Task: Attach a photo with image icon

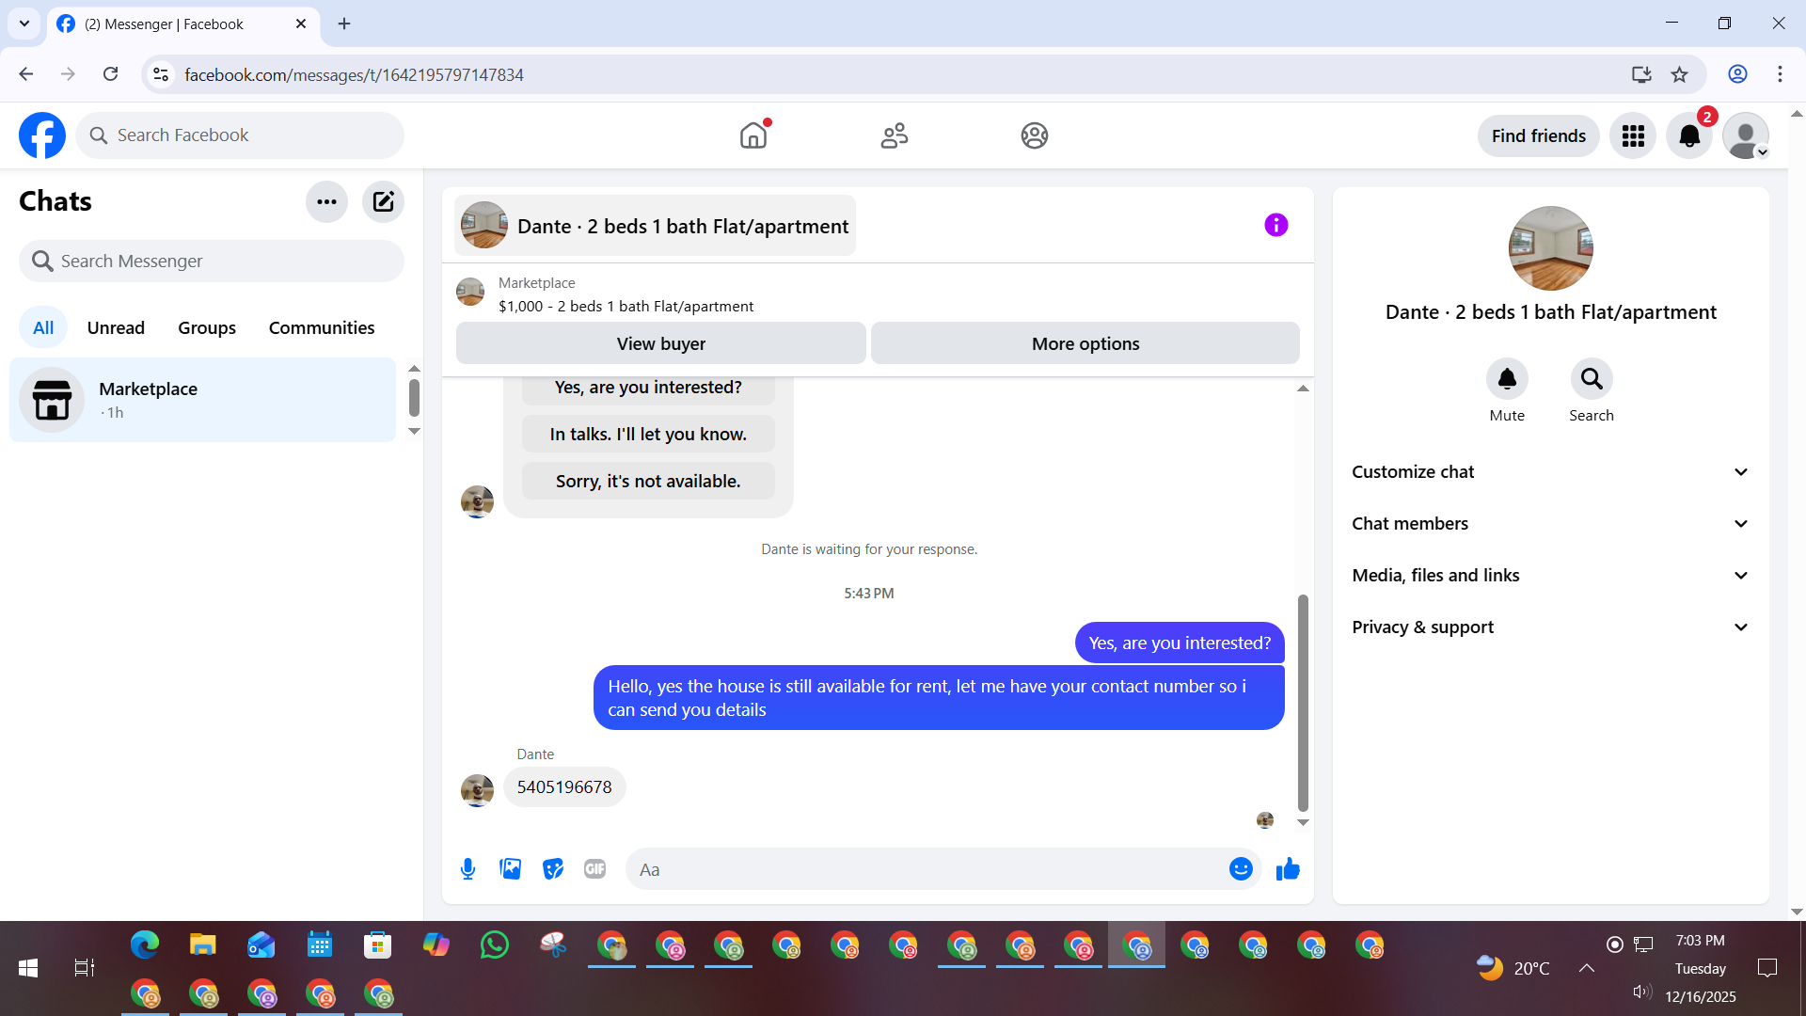Action: click(x=511, y=869)
